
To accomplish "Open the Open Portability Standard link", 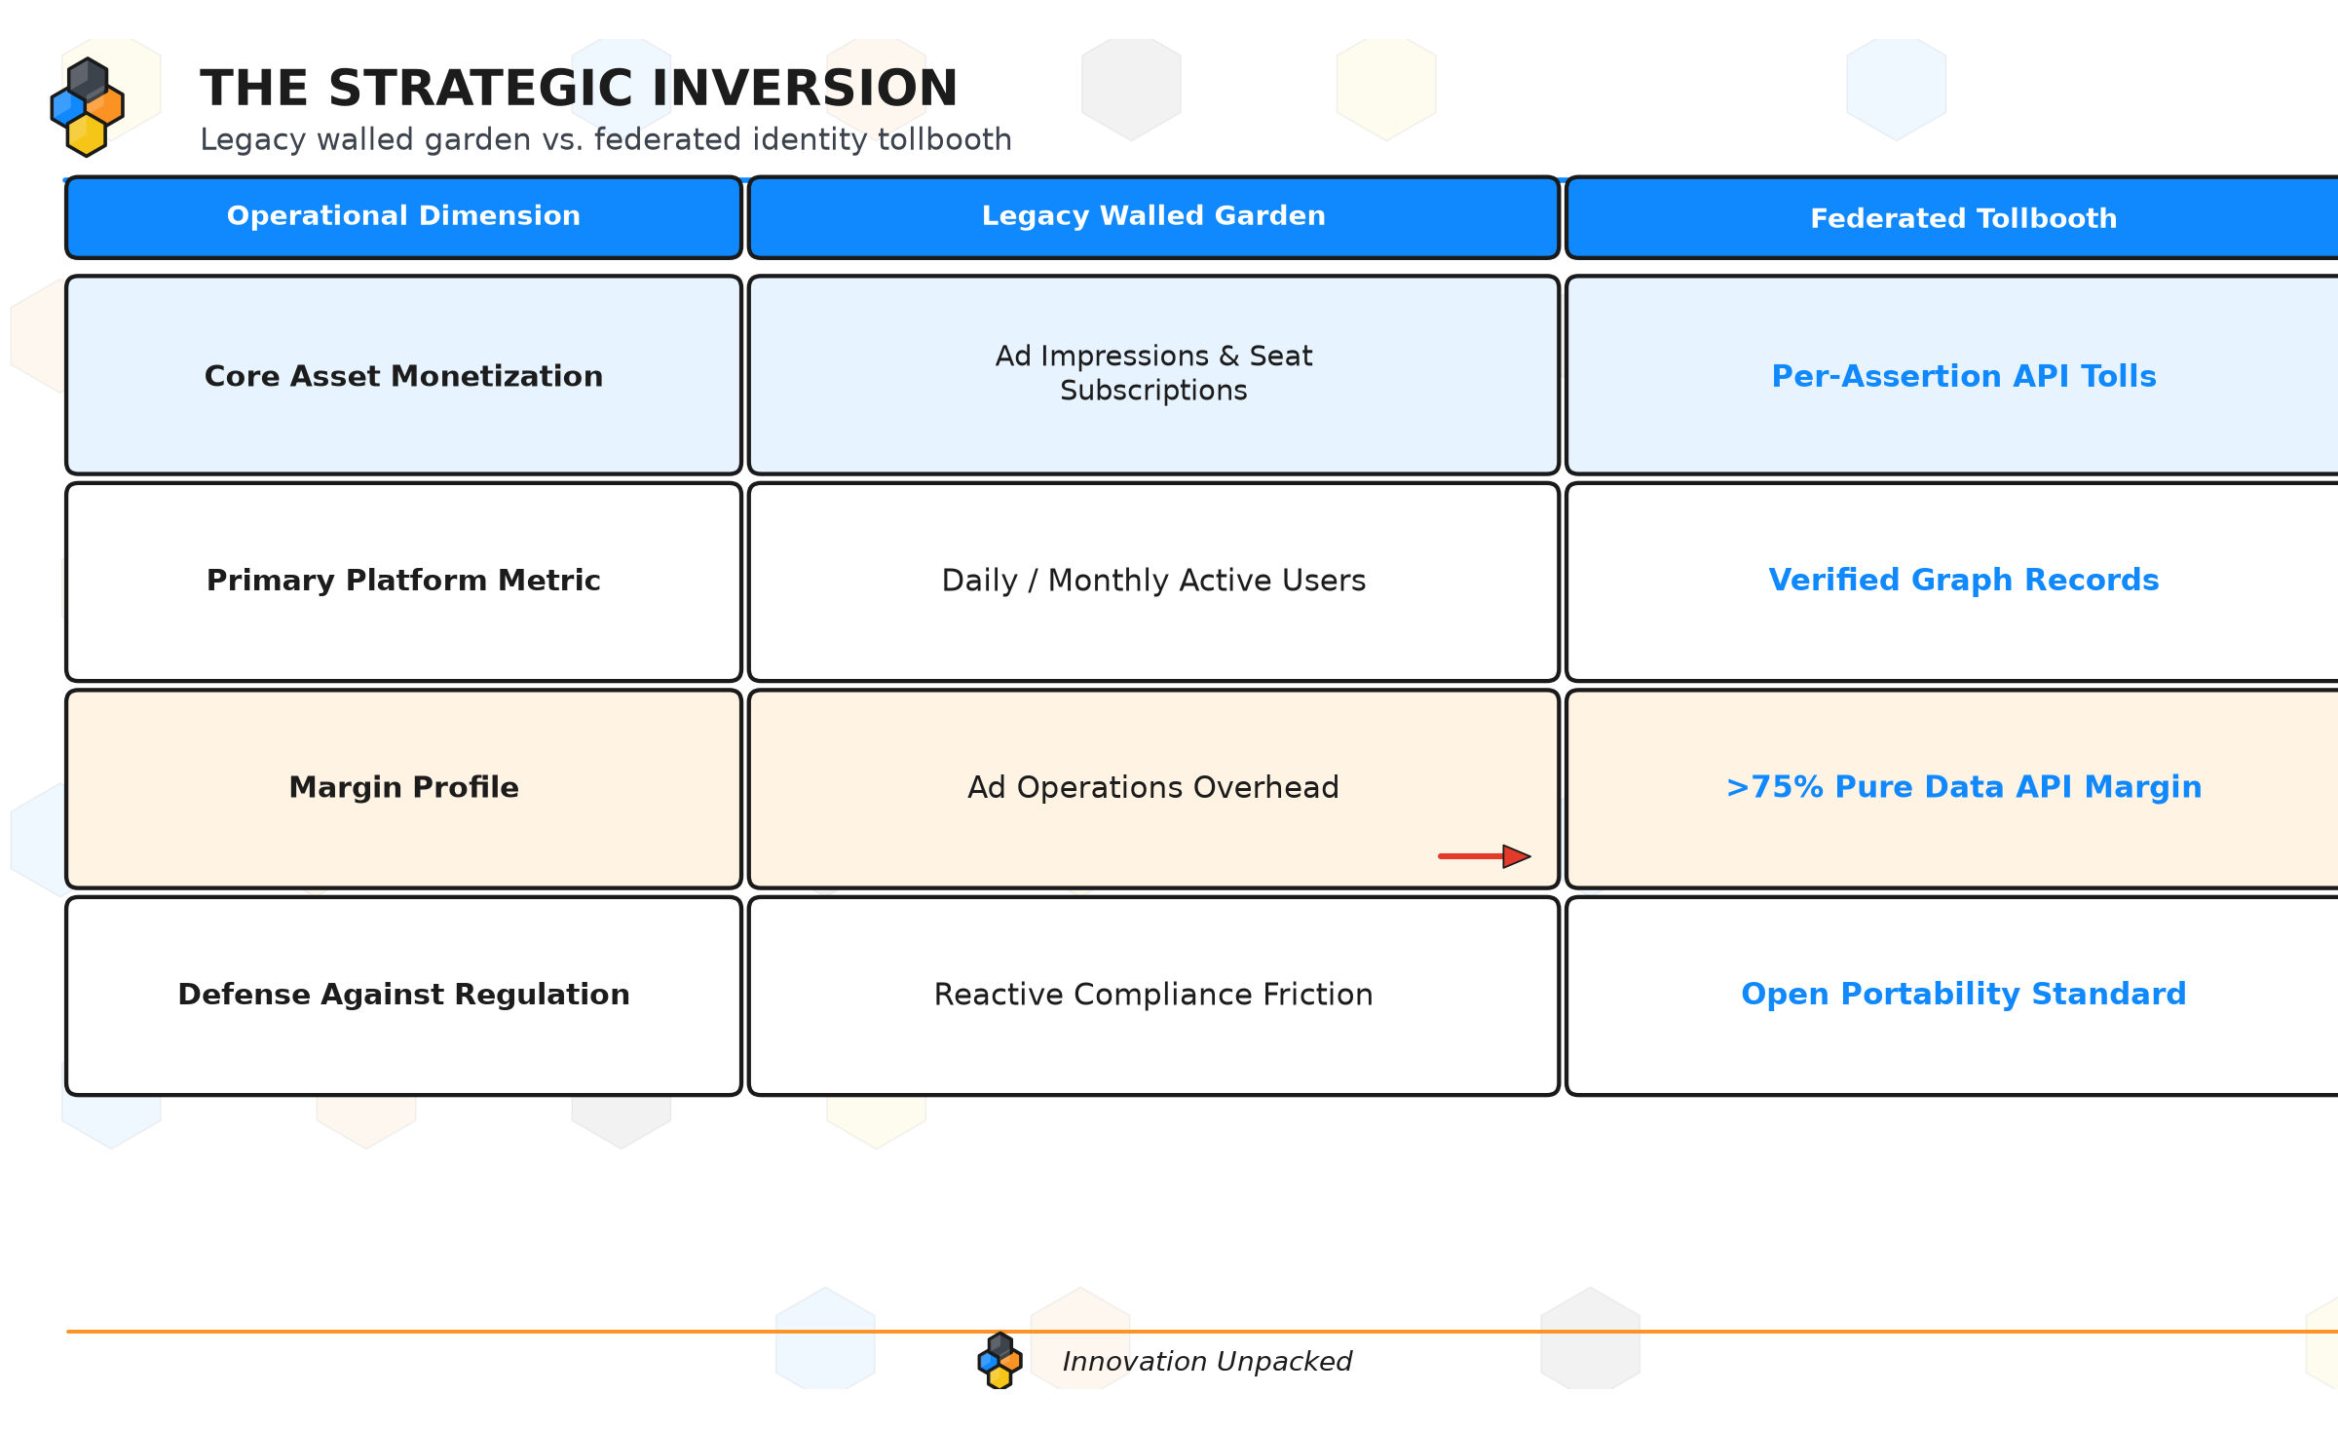I will (1963, 994).
